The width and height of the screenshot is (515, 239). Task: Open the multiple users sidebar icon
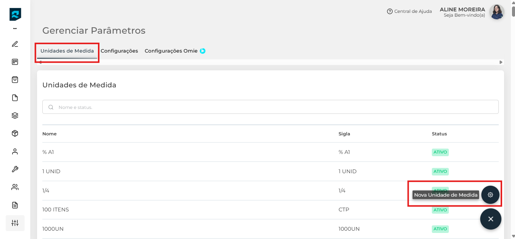point(15,187)
